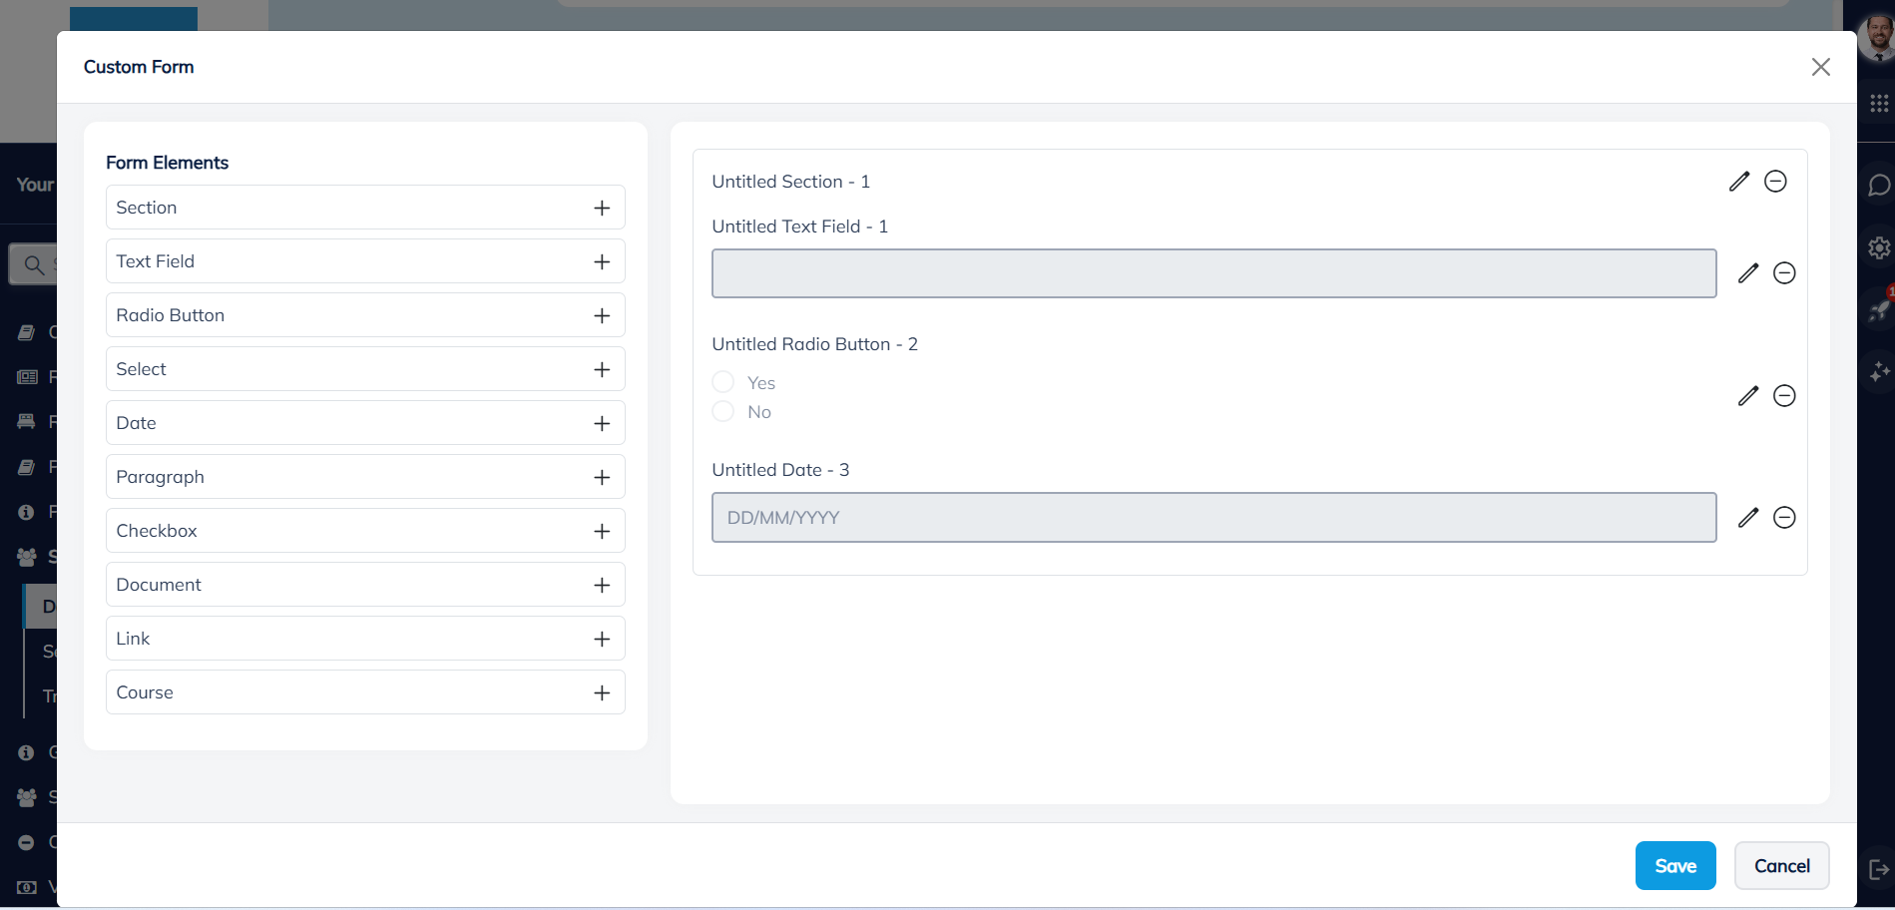Remove the Untitled Text Field - 1 element

click(x=1785, y=272)
